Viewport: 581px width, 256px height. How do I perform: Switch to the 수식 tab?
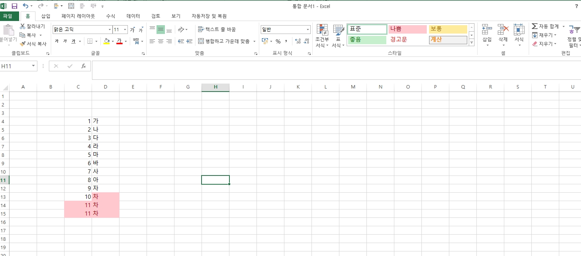tap(111, 16)
